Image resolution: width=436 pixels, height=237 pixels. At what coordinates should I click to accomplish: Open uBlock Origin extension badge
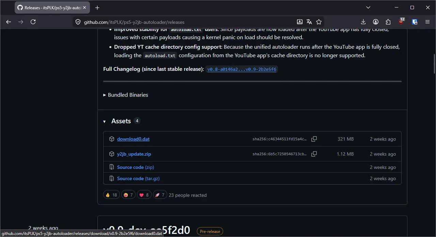point(402,21)
